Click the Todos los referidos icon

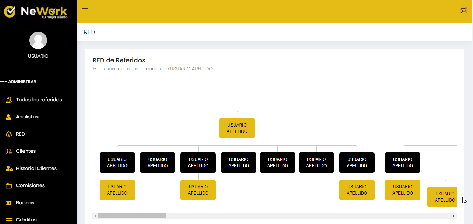(9, 100)
